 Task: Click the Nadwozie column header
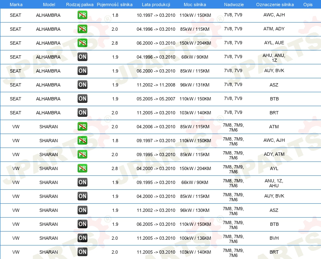tap(234, 5)
